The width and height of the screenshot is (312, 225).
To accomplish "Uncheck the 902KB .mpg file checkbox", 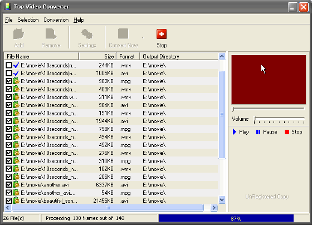I will [x=9, y=81].
